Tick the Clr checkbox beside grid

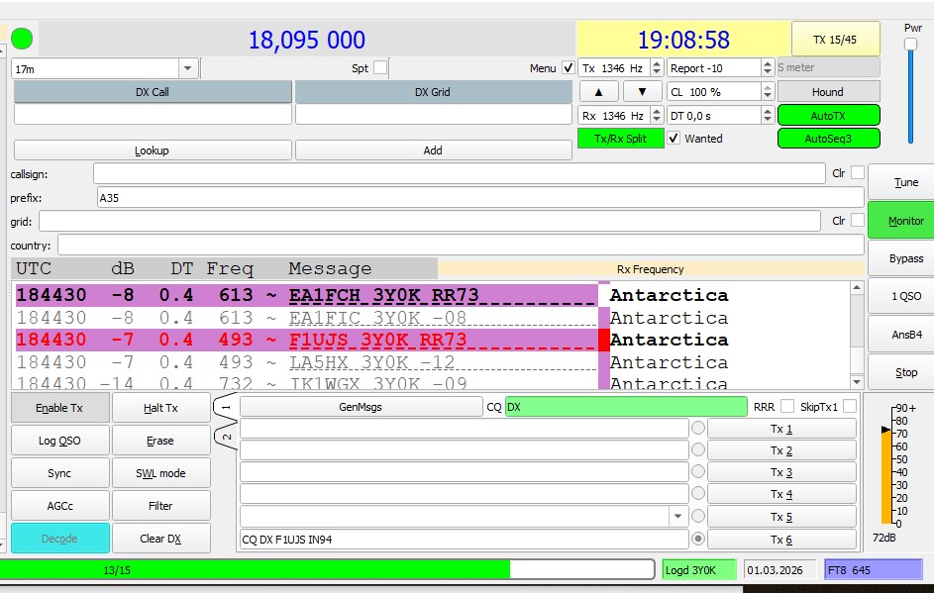pos(857,221)
